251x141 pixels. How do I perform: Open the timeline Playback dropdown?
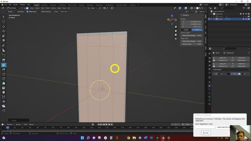click(x=11, y=125)
